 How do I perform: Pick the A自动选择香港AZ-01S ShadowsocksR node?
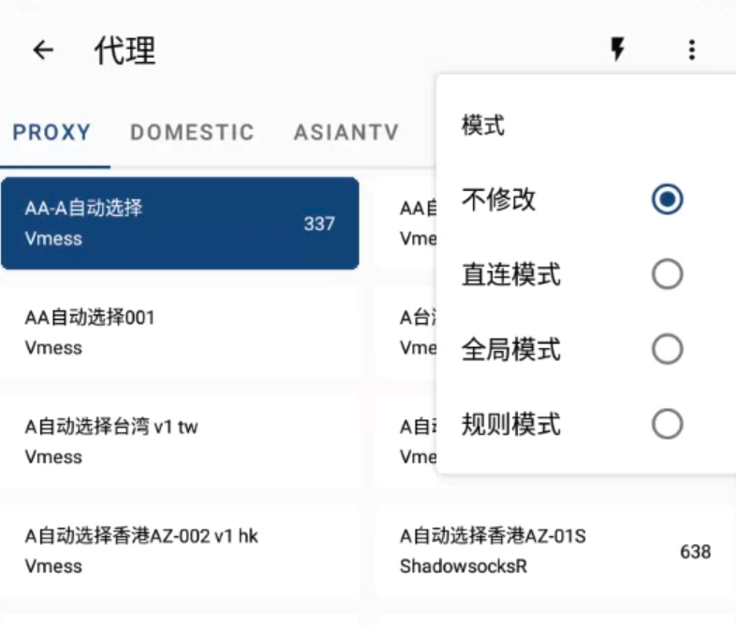554,551
